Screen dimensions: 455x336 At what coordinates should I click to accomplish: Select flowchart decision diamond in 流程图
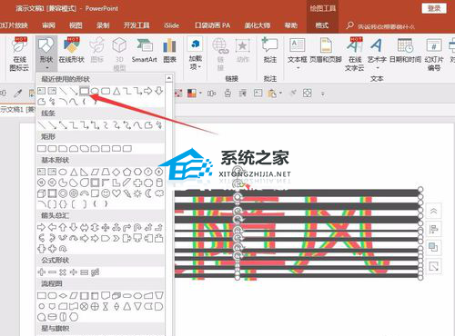(x=63, y=295)
